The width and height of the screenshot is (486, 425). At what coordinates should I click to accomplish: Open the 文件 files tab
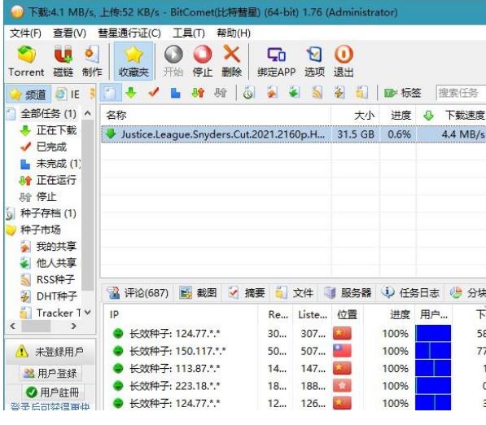click(294, 292)
